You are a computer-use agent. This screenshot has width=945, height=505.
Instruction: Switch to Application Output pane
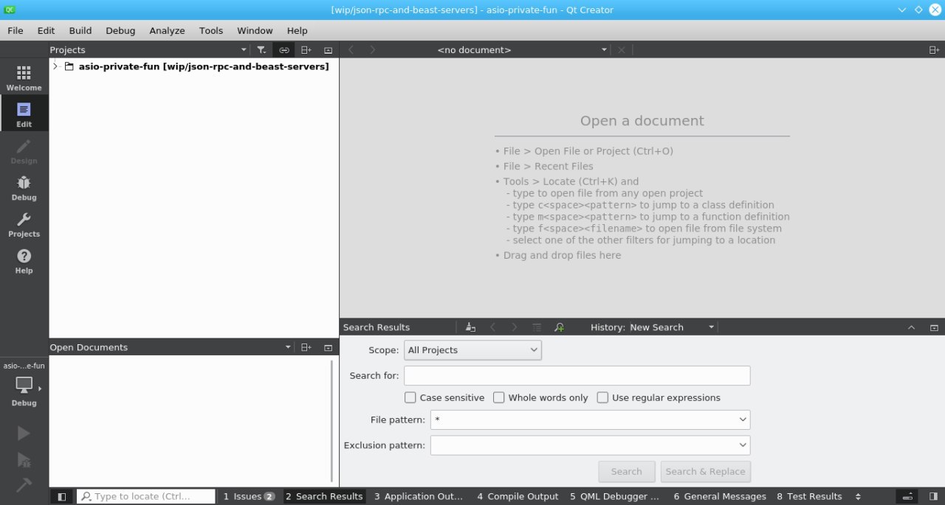point(419,496)
